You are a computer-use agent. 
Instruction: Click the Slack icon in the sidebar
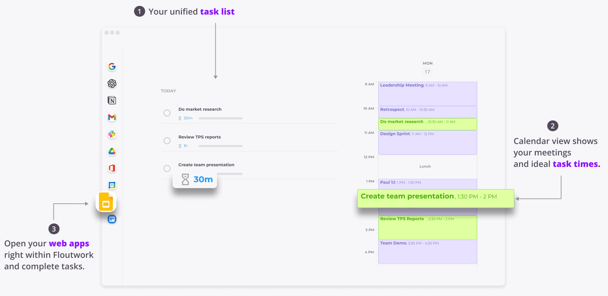(x=112, y=134)
